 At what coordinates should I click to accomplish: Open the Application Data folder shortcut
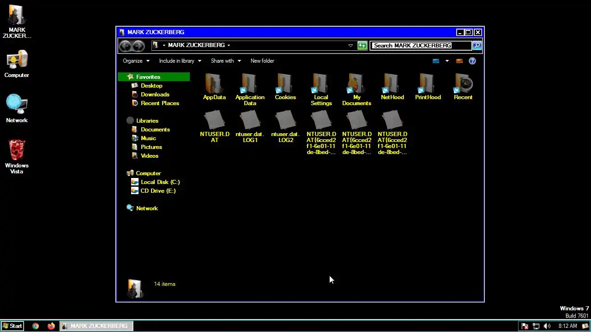(x=250, y=89)
